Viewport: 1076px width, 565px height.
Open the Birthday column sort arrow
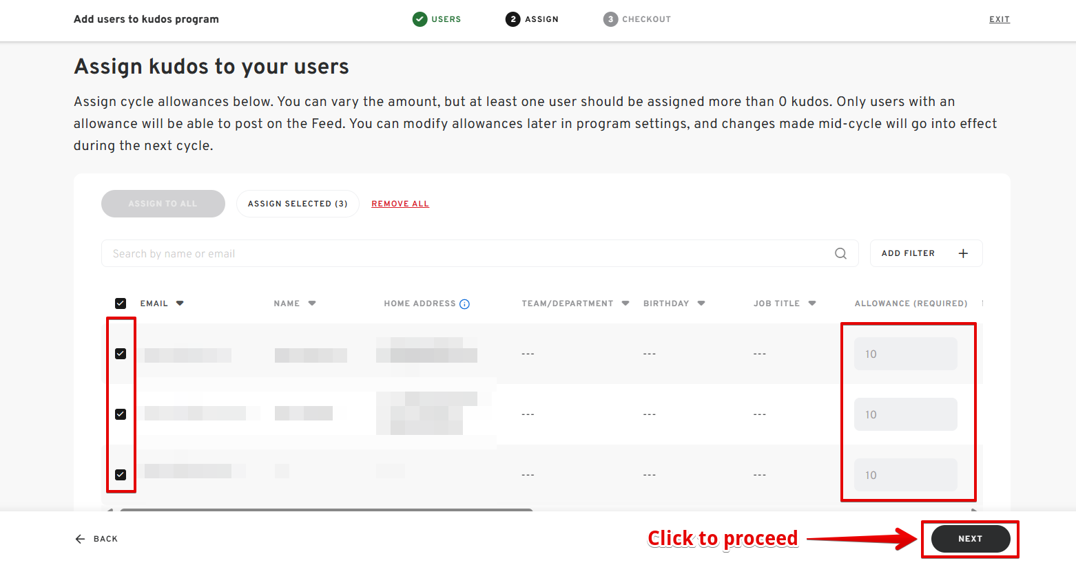pos(701,303)
